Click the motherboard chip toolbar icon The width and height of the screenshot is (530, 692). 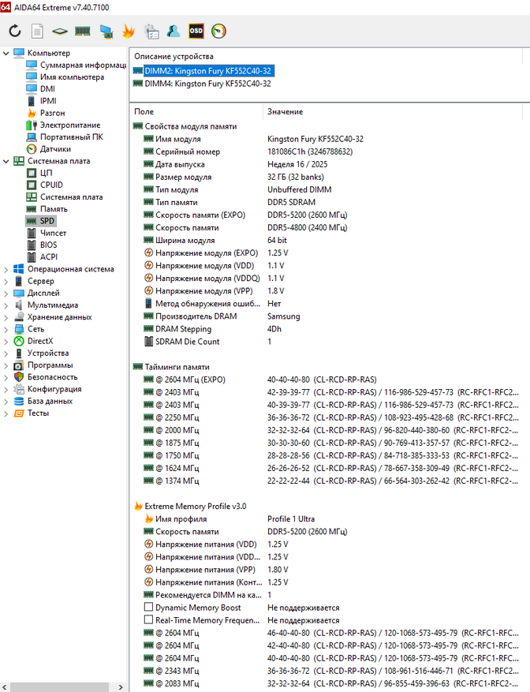[x=60, y=31]
